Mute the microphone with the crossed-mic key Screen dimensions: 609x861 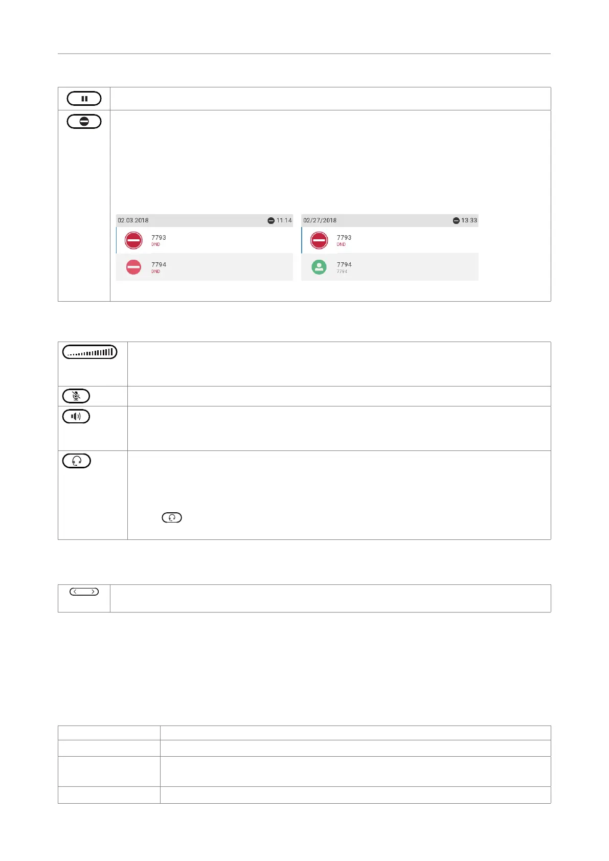click(x=76, y=396)
